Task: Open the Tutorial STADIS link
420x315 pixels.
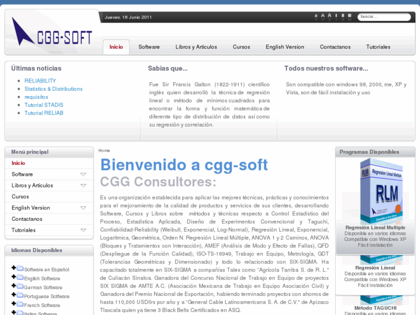Action: pyautogui.click(x=44, y=105)
